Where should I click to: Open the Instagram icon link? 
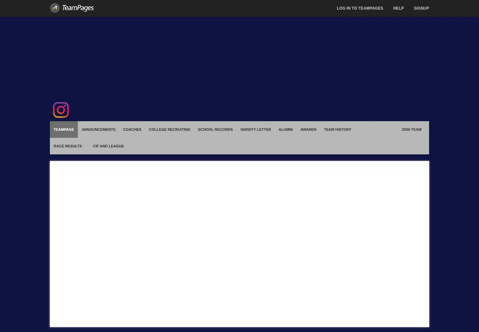[x=61, y=110]
